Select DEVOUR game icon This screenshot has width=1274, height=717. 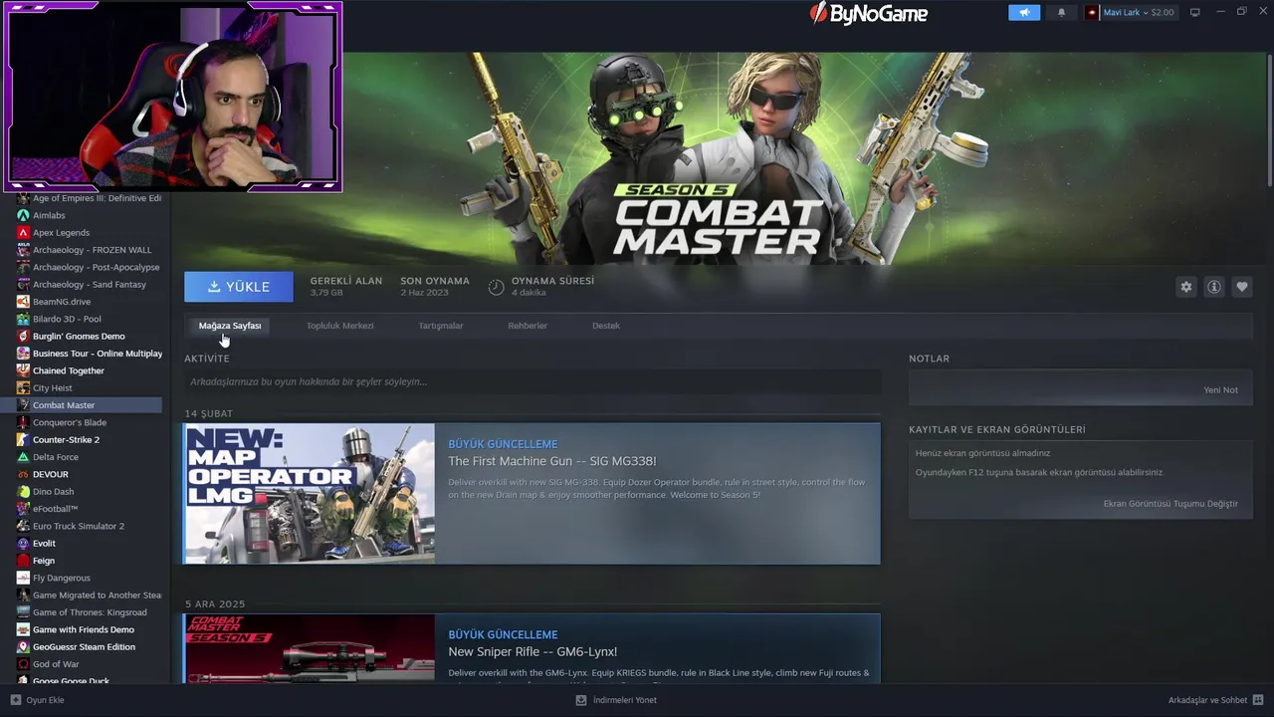(x=23, y=474)
